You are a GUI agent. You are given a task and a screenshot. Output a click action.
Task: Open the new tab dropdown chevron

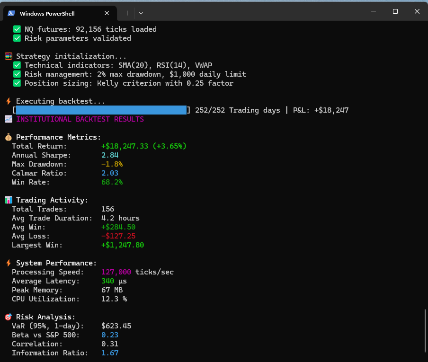click(x=141, y=13)
